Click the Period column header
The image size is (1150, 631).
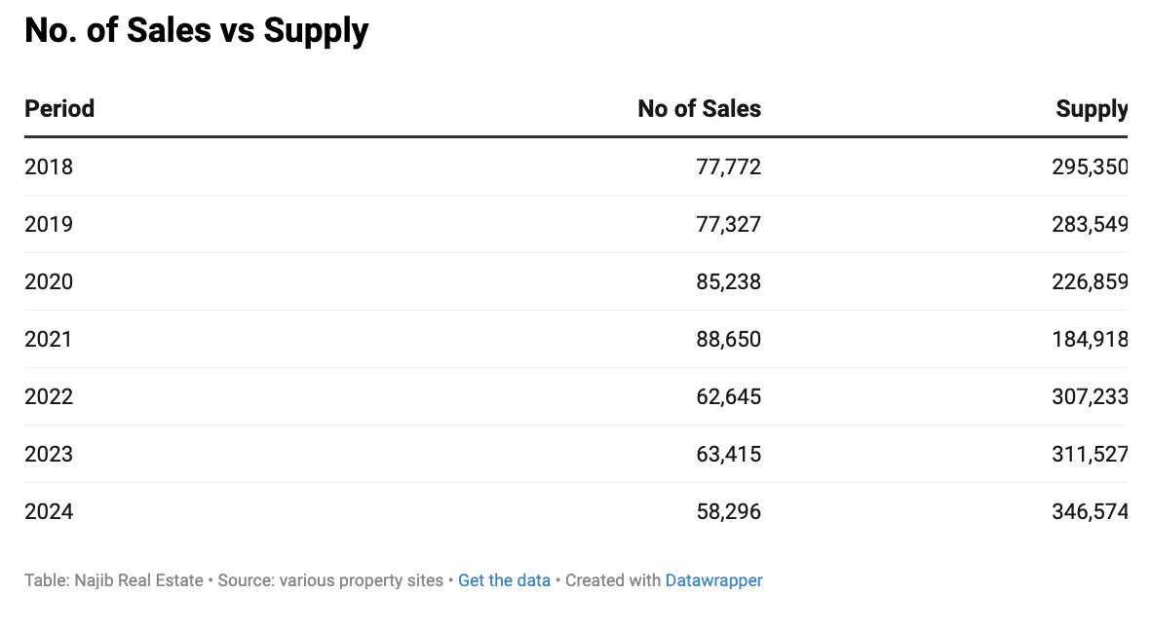click(59, 108)
